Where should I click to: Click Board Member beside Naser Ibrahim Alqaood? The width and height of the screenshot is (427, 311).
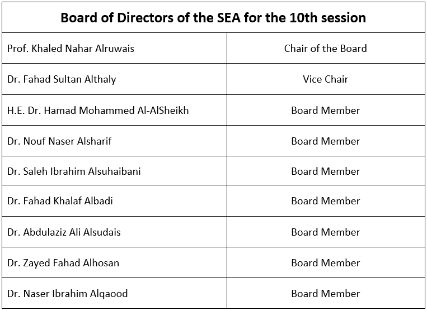(x=325, y=293)
